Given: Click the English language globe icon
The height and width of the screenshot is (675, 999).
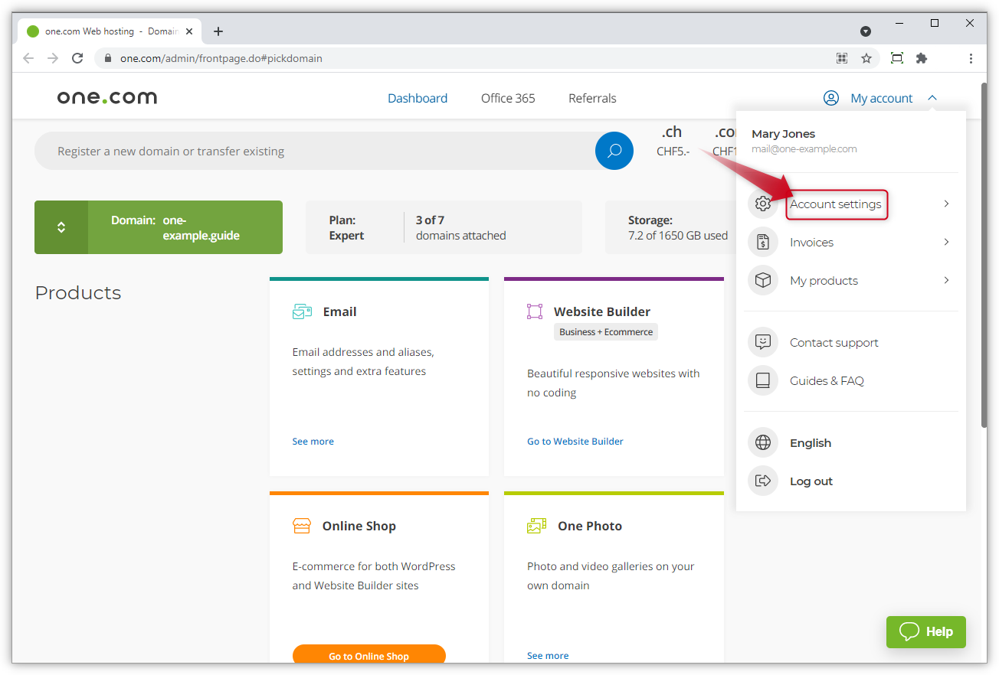Looking at the screenshot, I should coord(762,442).
